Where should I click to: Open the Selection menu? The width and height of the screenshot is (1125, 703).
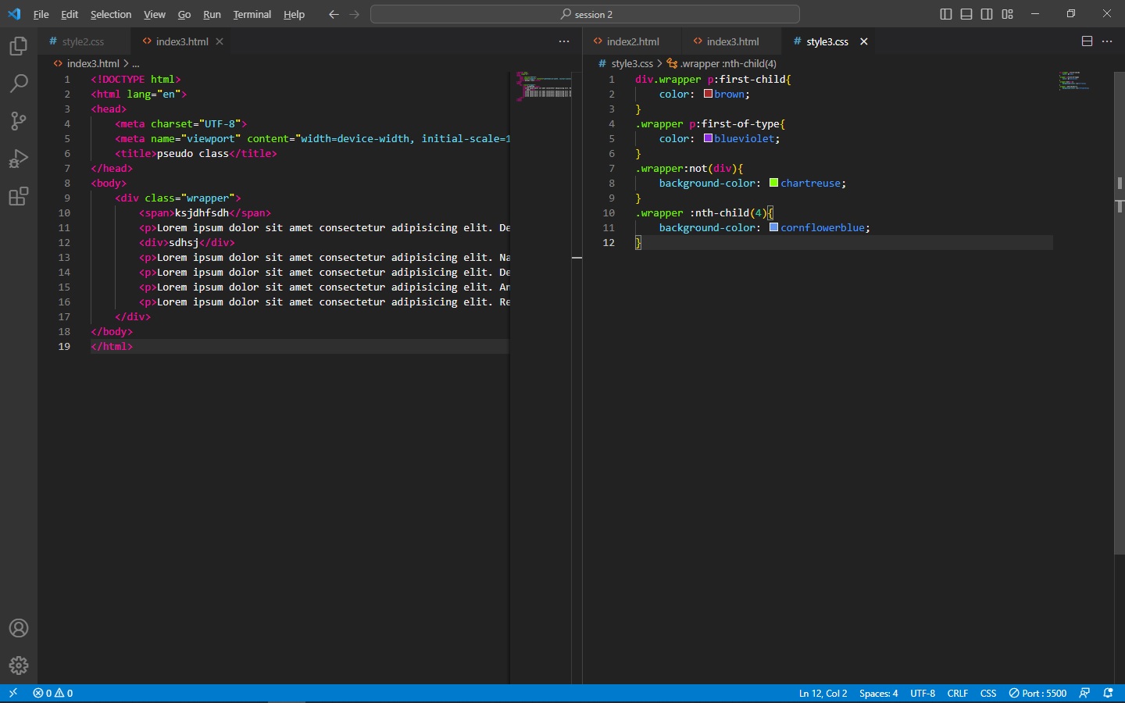click(111, 14)
